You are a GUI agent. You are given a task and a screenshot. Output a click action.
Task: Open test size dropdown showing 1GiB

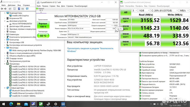coord(144,10)
